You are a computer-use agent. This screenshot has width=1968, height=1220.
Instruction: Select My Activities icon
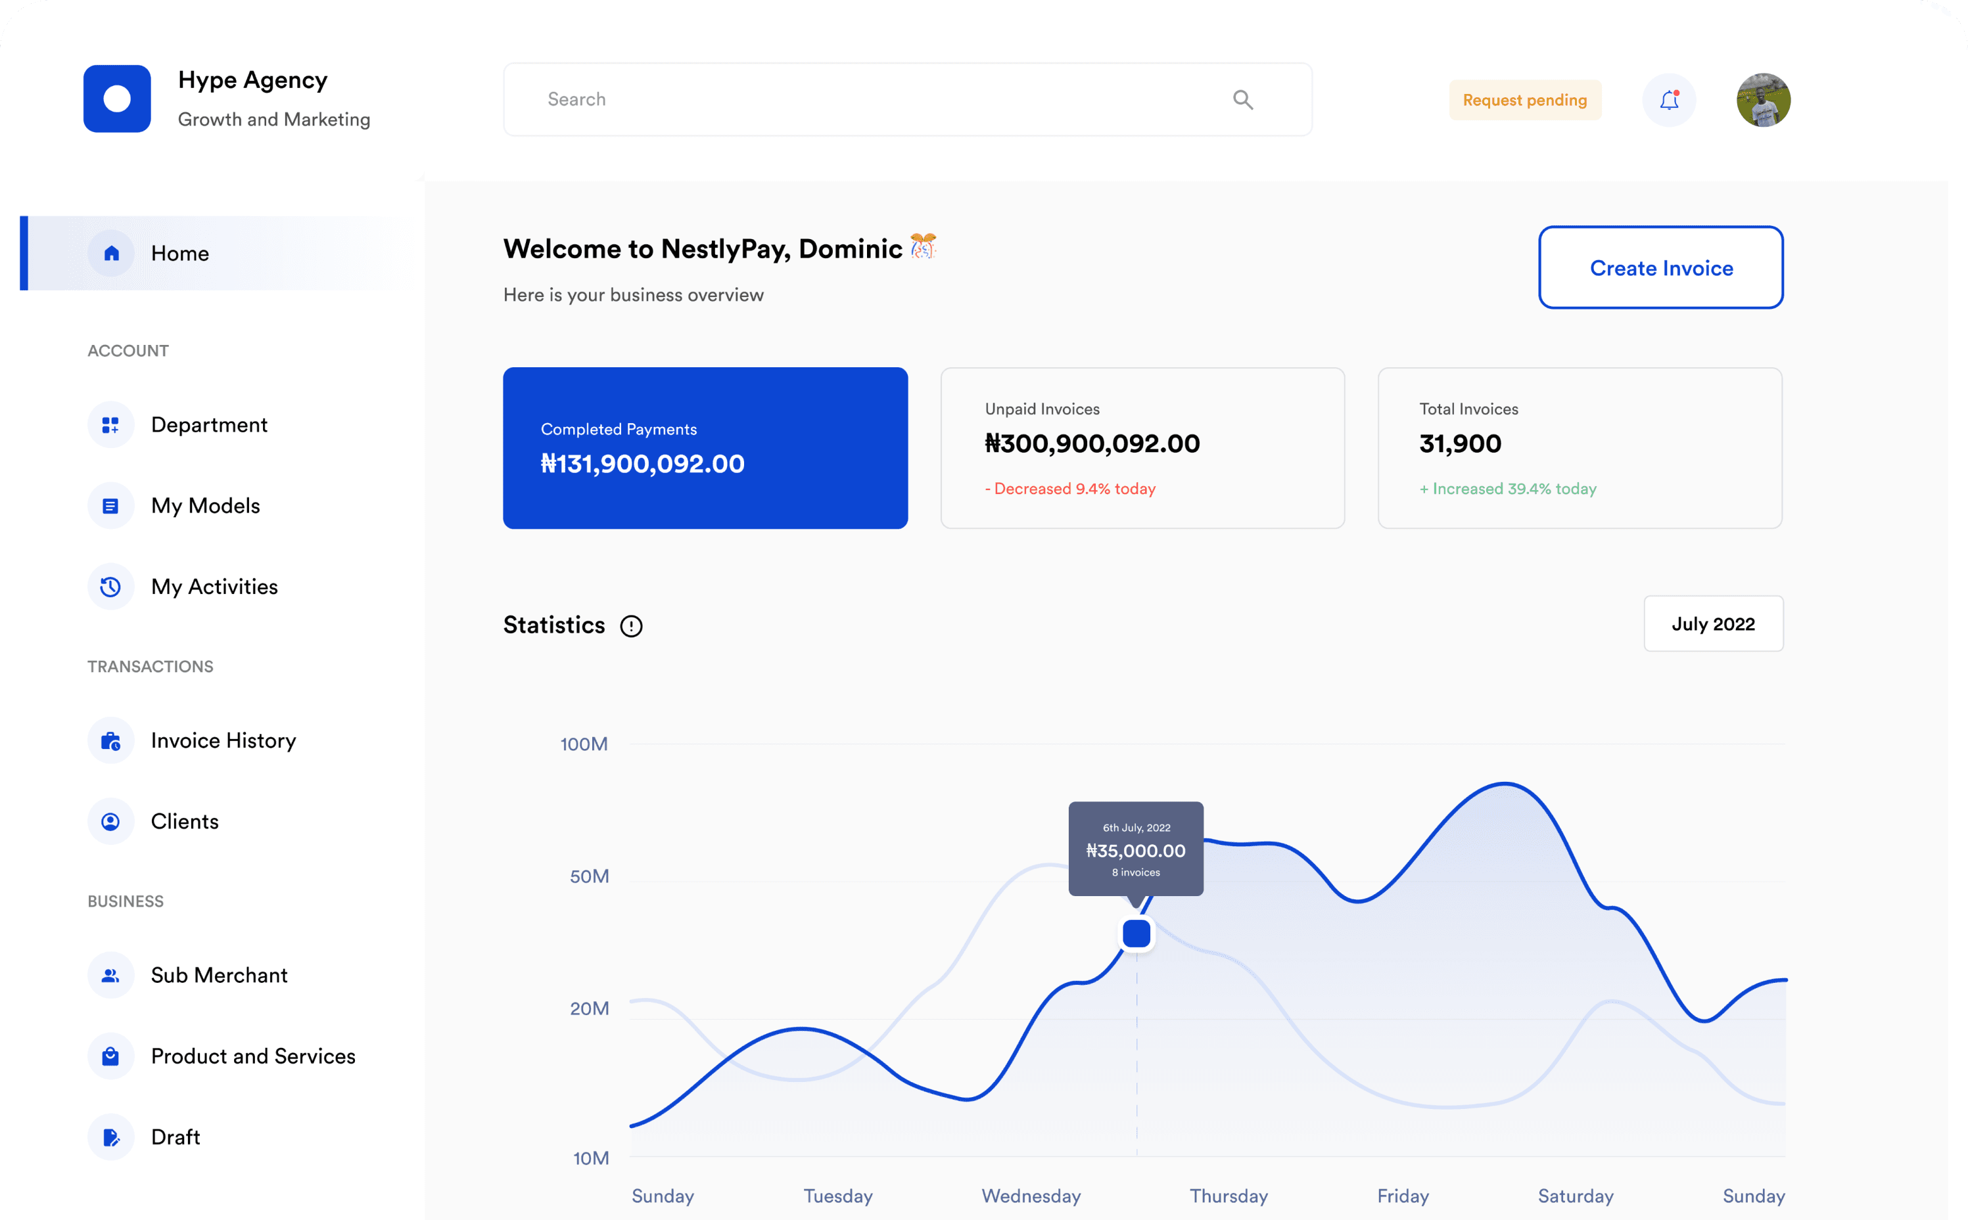click(110, 586)
